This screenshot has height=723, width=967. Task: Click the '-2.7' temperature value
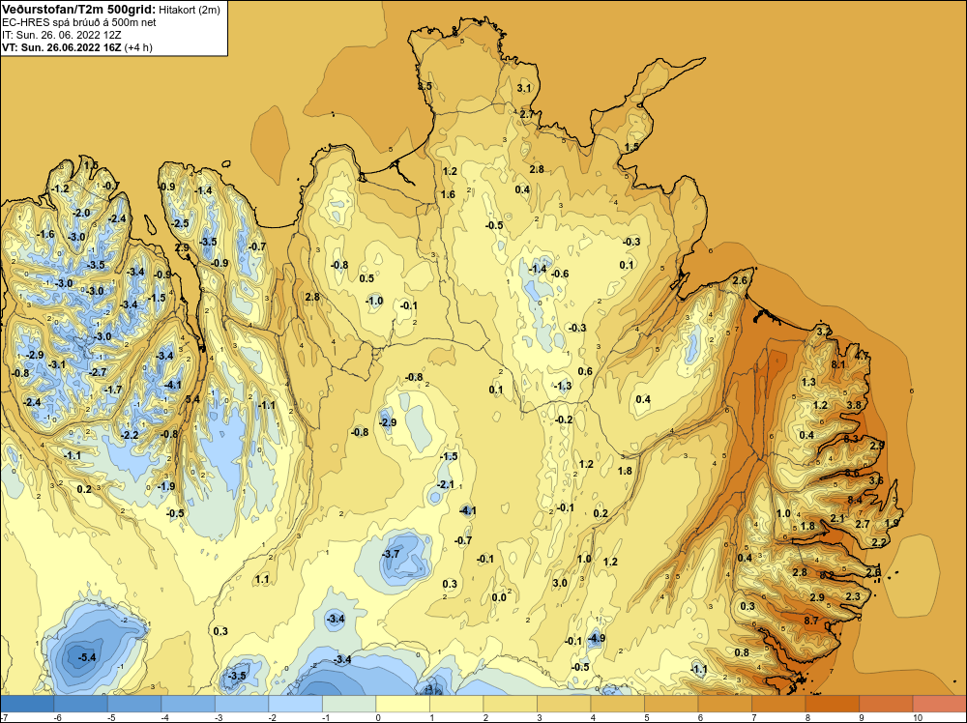coord(98,372)
